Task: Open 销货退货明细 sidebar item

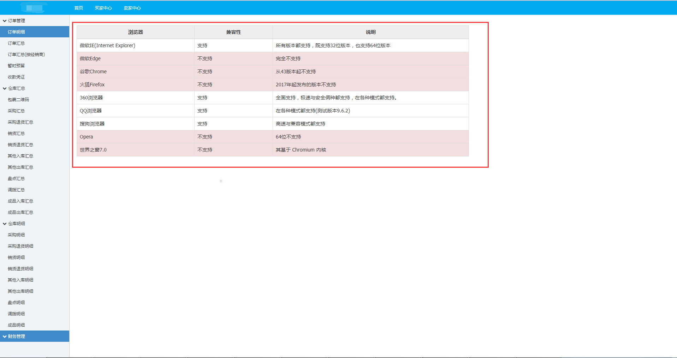Action: [35, 268]
